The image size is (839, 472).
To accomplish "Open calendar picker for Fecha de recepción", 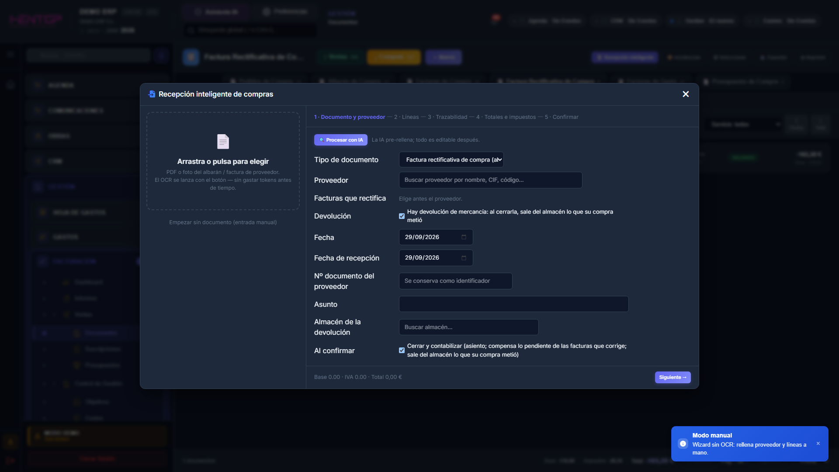I will click(464, 258).
